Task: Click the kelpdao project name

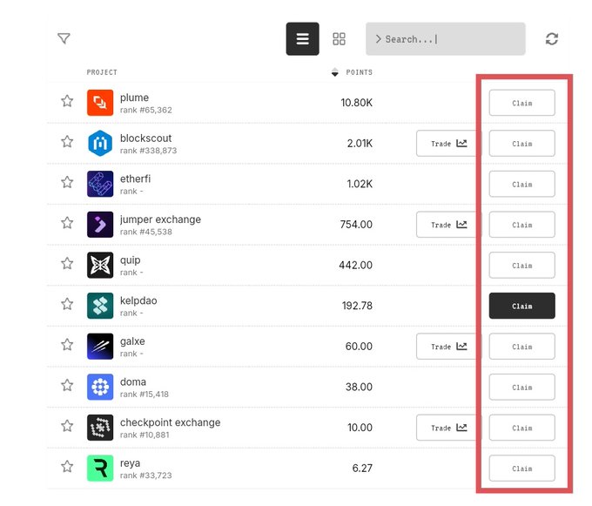Action: click(x=138, y=301)
